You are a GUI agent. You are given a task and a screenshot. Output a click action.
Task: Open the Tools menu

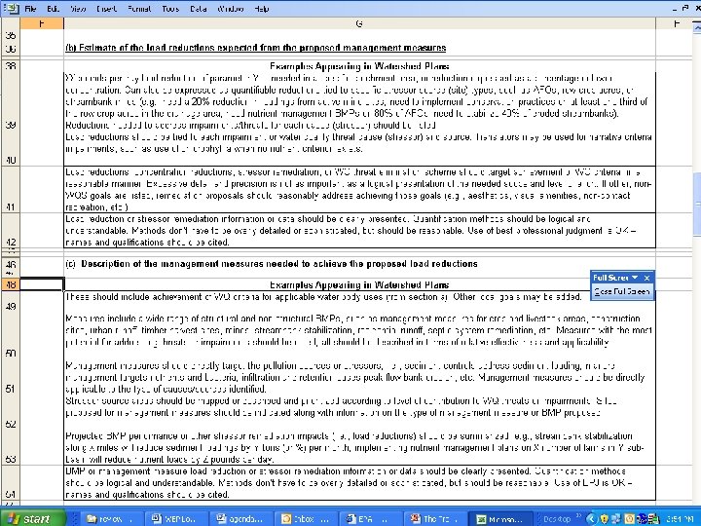point(170,9)
